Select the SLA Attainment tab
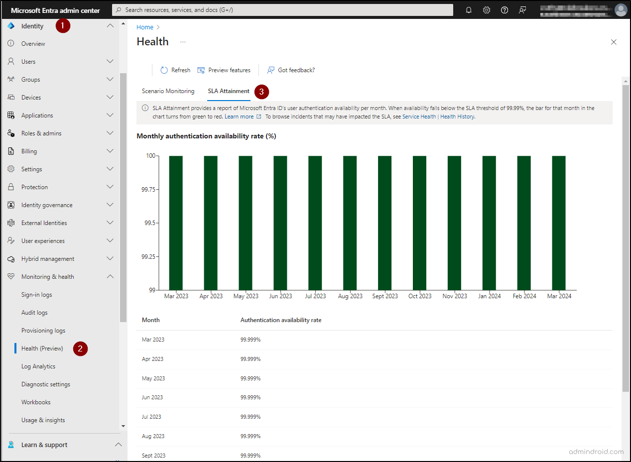The width and height of the screenshot is (631, 462). 228,91
